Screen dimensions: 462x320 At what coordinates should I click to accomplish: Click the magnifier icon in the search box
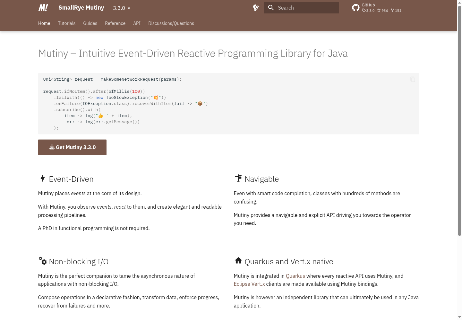(x=271, y=8)
